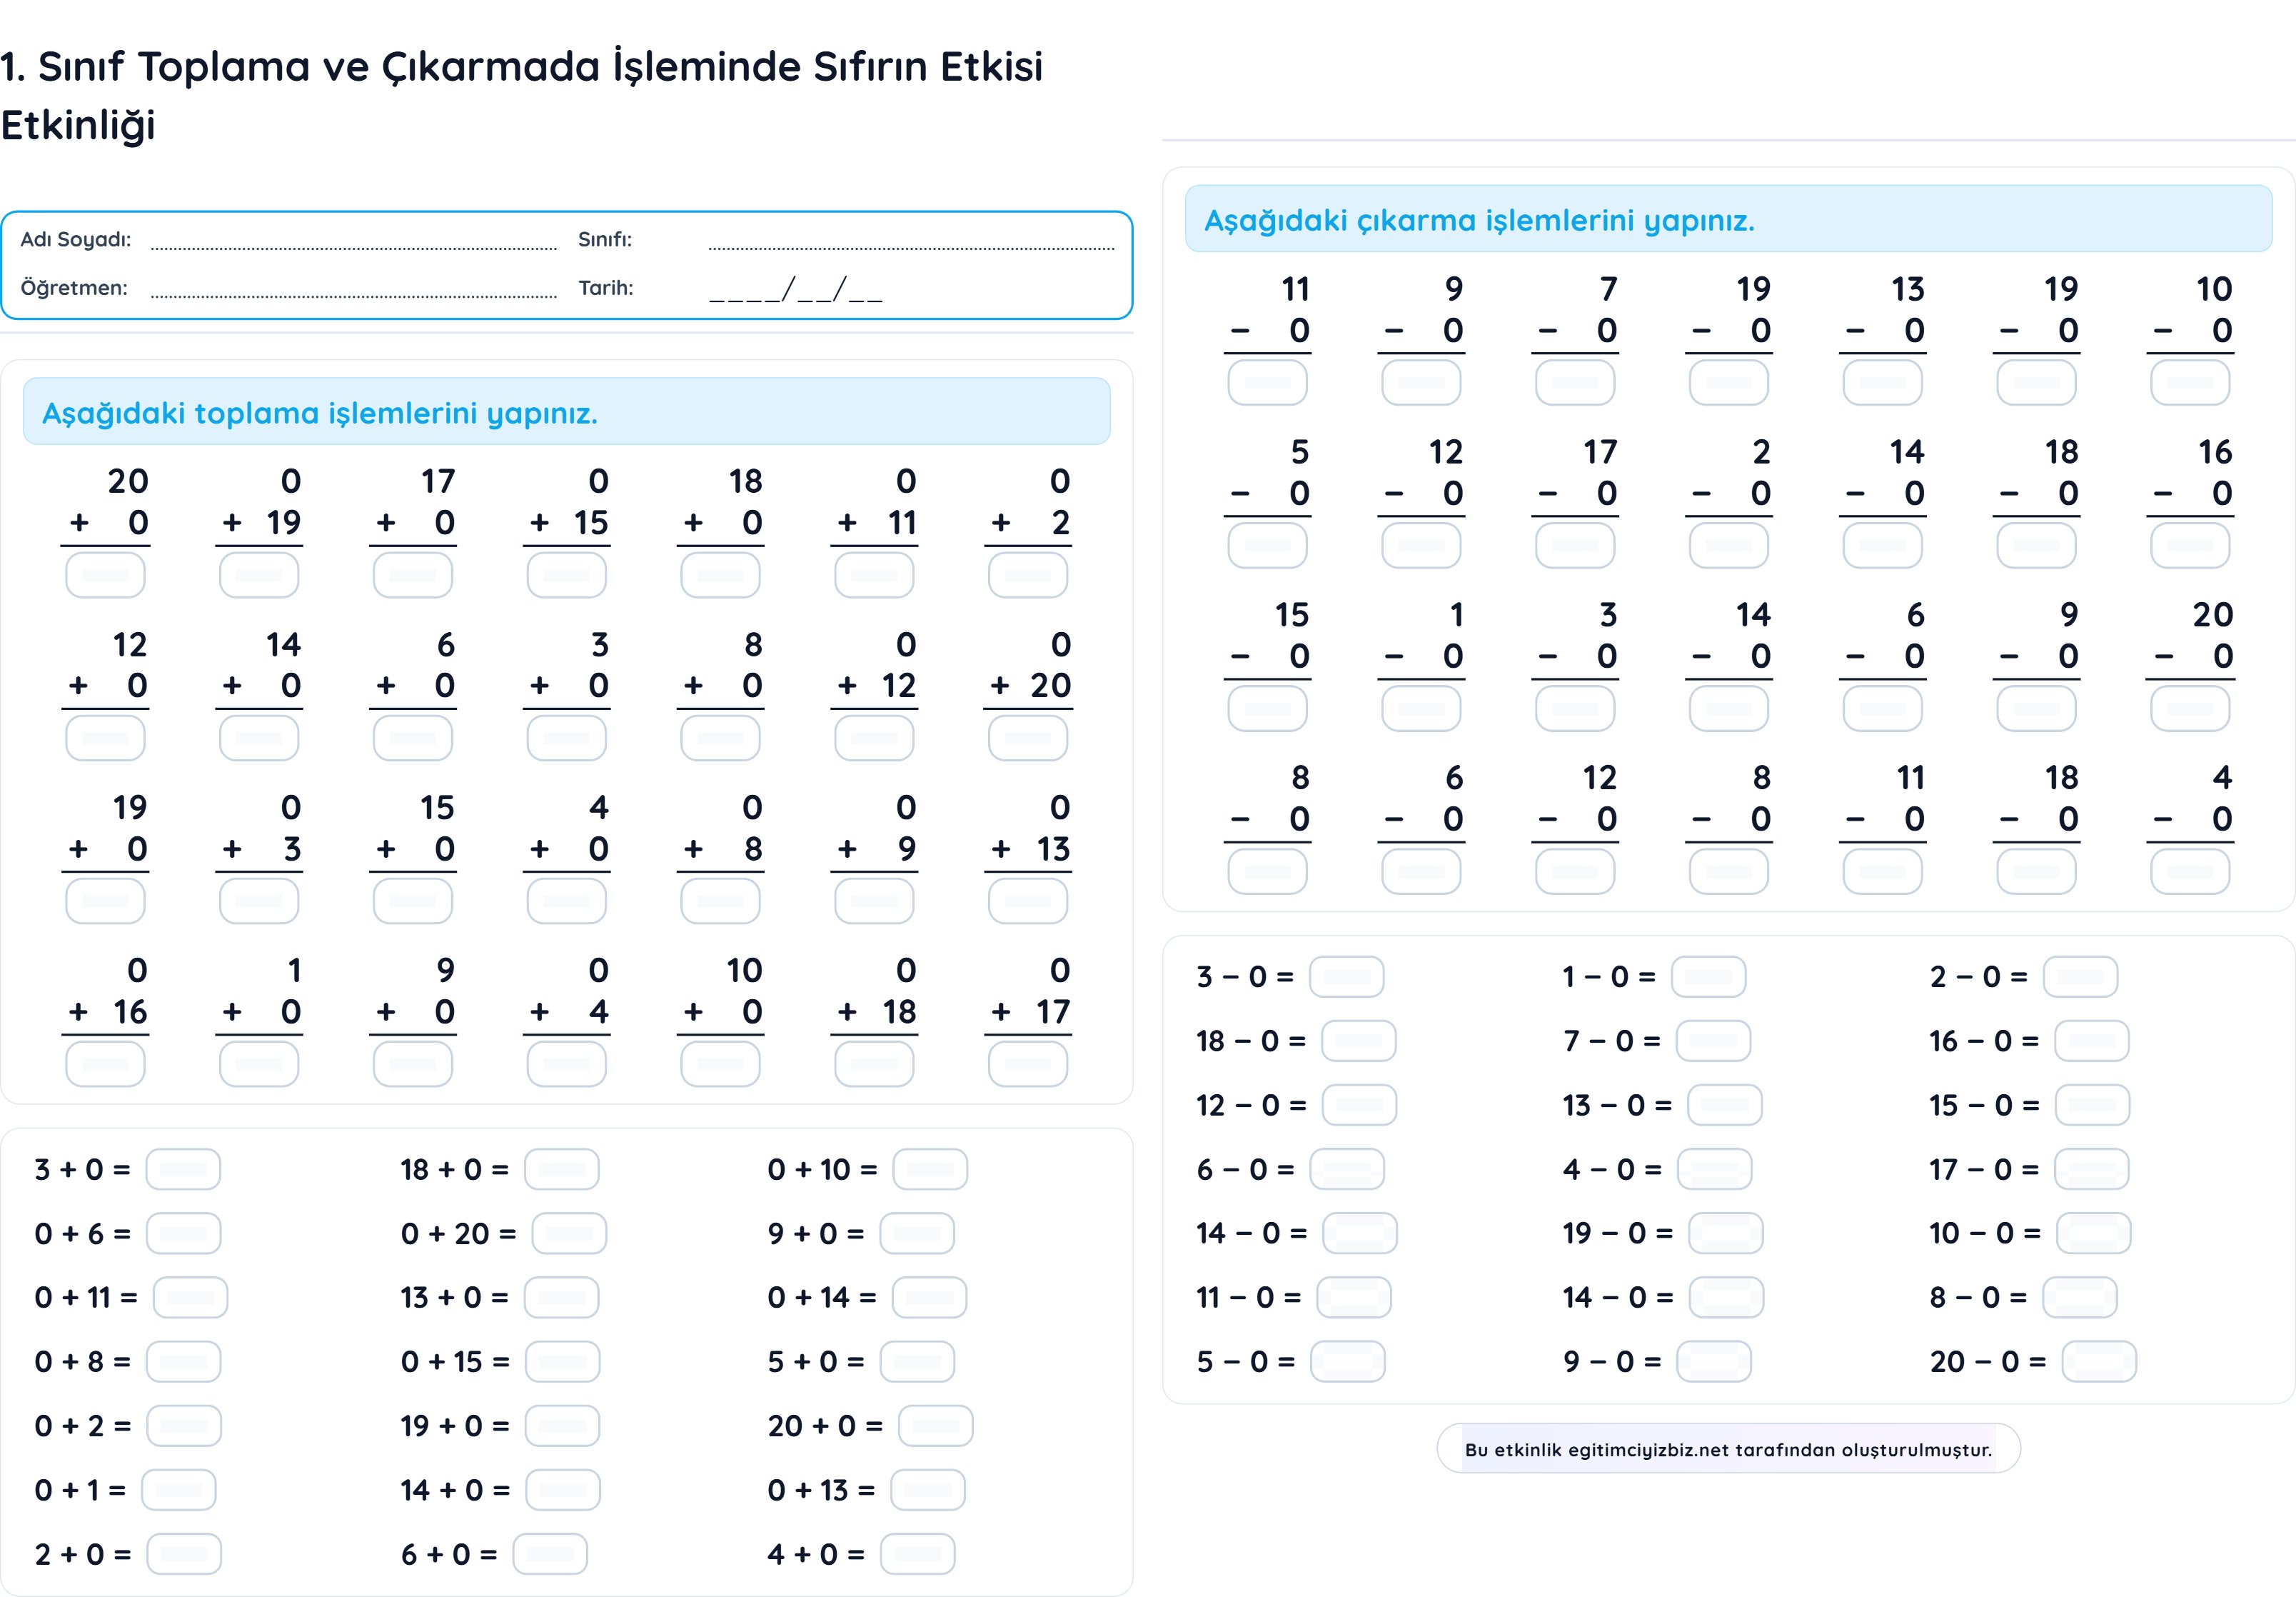Click answer box for horizontal 1 − 0 =
This screenshot has height=1597, width=2296.
click(1708, 976)
